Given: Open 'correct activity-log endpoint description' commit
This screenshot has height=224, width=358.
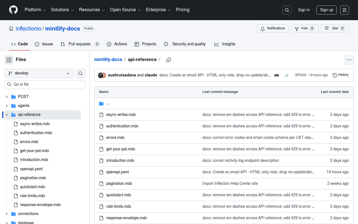Looking at the screenshot, I should pyautogui.click(x=241, y=160).
